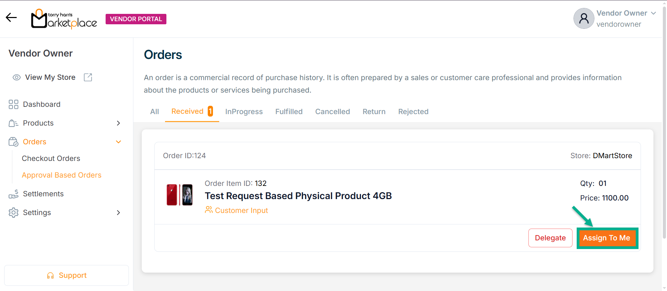Open the Vendor Owner account dropdown

(653, 13)
